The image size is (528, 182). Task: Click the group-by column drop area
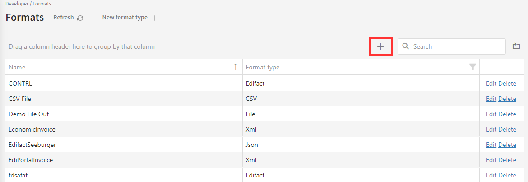(82, 46)
